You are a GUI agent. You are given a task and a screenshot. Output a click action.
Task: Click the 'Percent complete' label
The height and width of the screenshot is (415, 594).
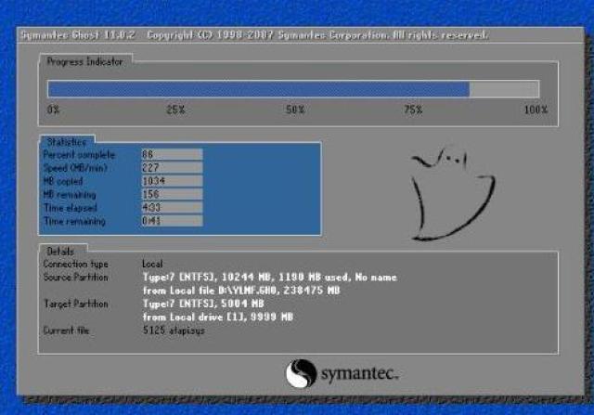click(x=79, y=155)
